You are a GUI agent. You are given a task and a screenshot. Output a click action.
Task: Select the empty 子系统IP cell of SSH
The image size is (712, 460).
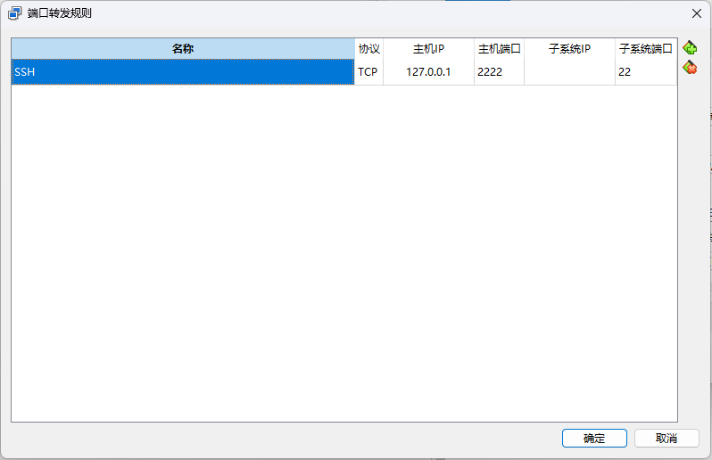[x=569, y=71]
